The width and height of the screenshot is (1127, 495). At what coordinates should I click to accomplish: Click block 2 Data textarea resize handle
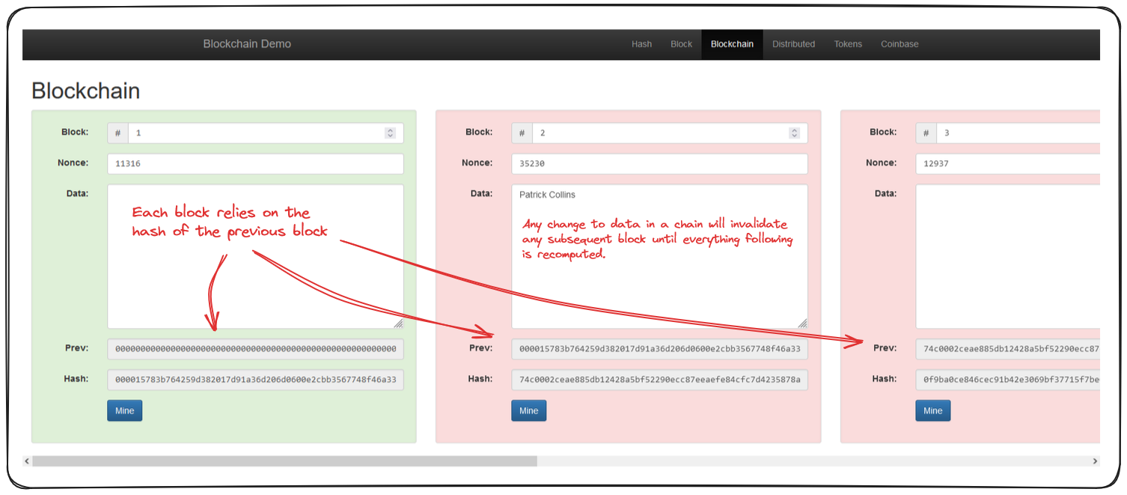(x=802, y=324)
